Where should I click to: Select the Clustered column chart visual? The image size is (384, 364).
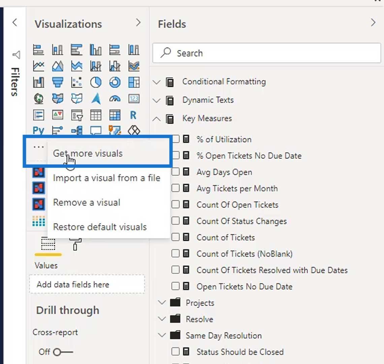[x=96, y=50]
